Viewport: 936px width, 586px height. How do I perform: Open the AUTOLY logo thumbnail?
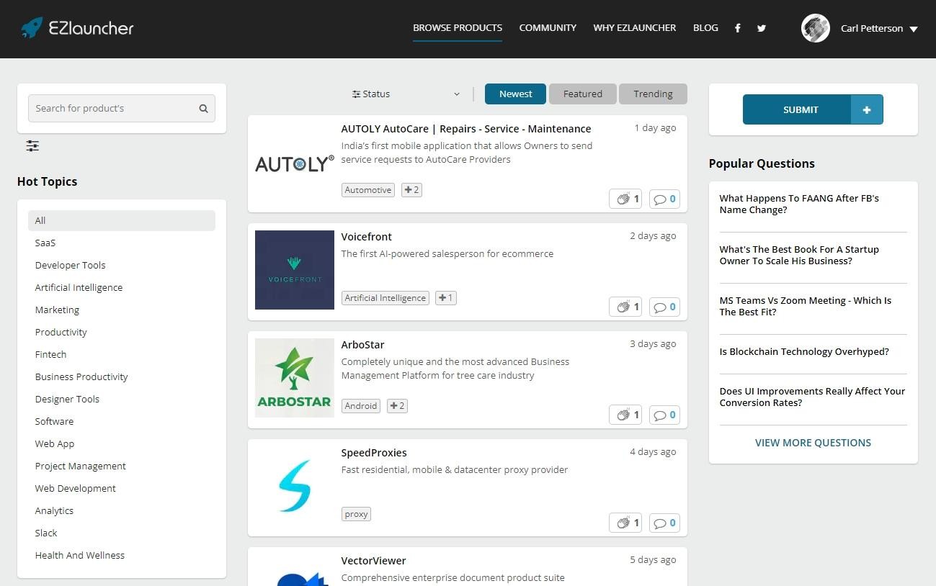[295, 164]
